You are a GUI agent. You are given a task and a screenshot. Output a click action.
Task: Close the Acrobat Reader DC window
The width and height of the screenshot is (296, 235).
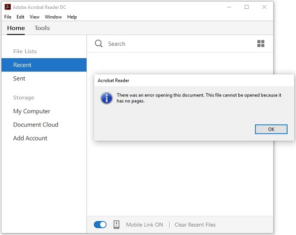coord(264,7)
